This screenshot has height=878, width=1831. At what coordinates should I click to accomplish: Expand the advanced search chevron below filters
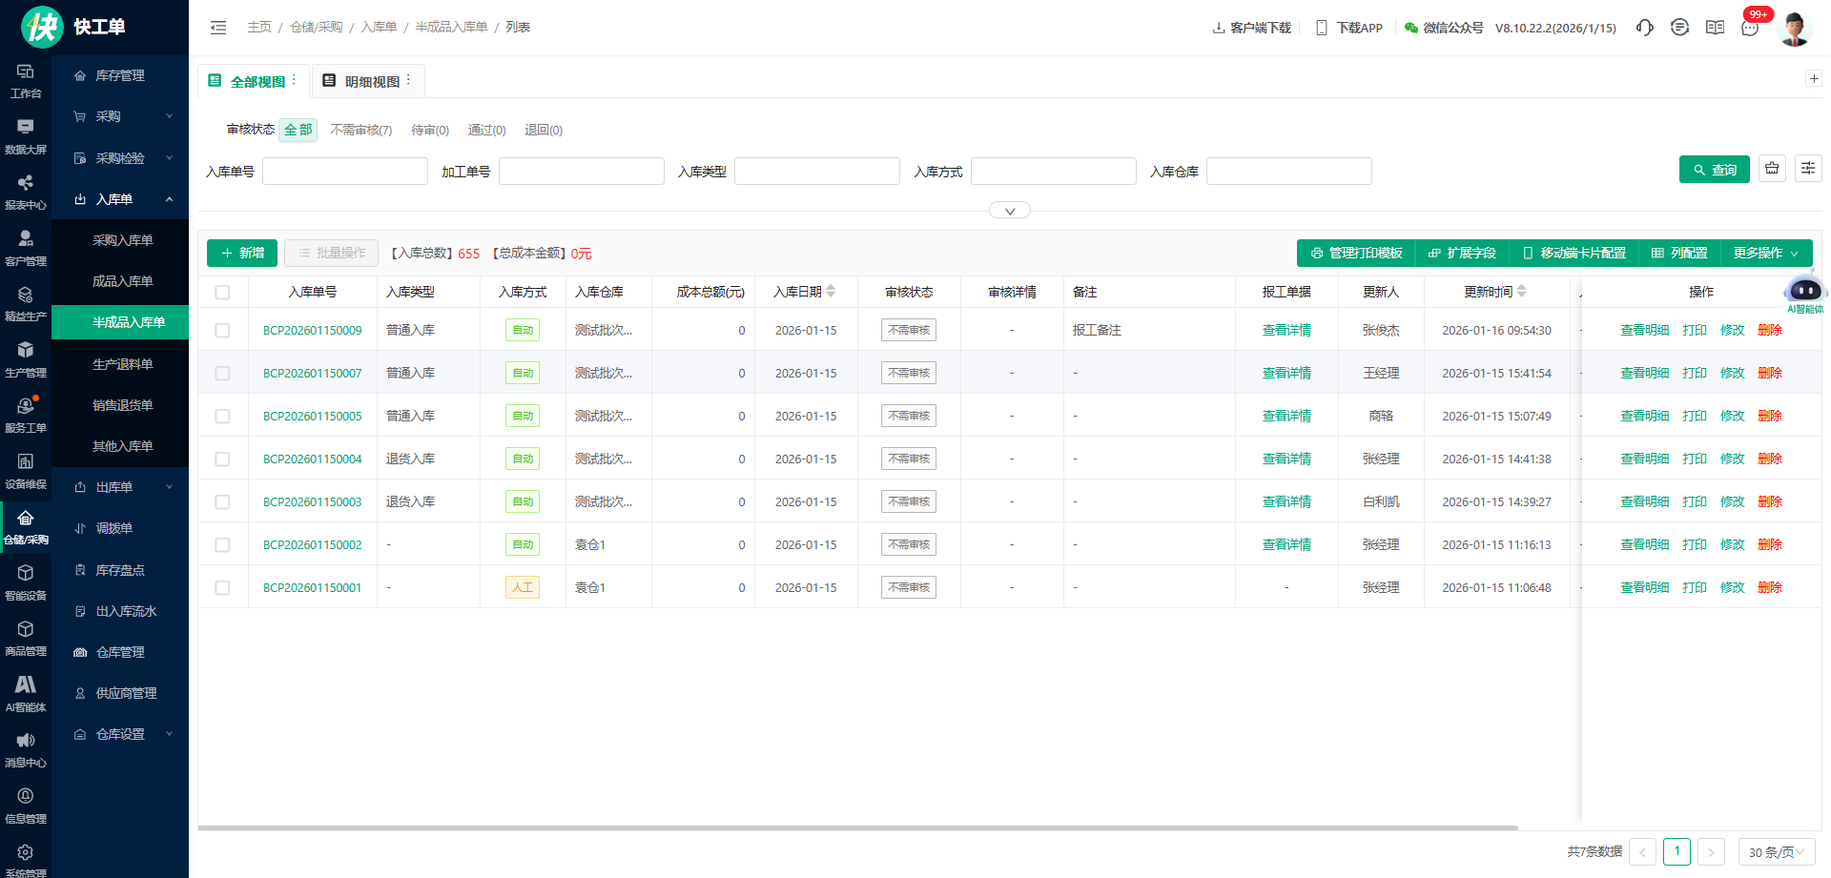pos(1009,211)
